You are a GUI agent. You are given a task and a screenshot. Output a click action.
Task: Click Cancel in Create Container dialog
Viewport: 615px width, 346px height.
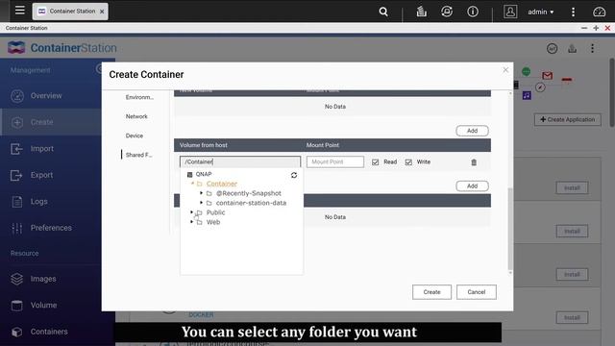(x=477, y=292)
